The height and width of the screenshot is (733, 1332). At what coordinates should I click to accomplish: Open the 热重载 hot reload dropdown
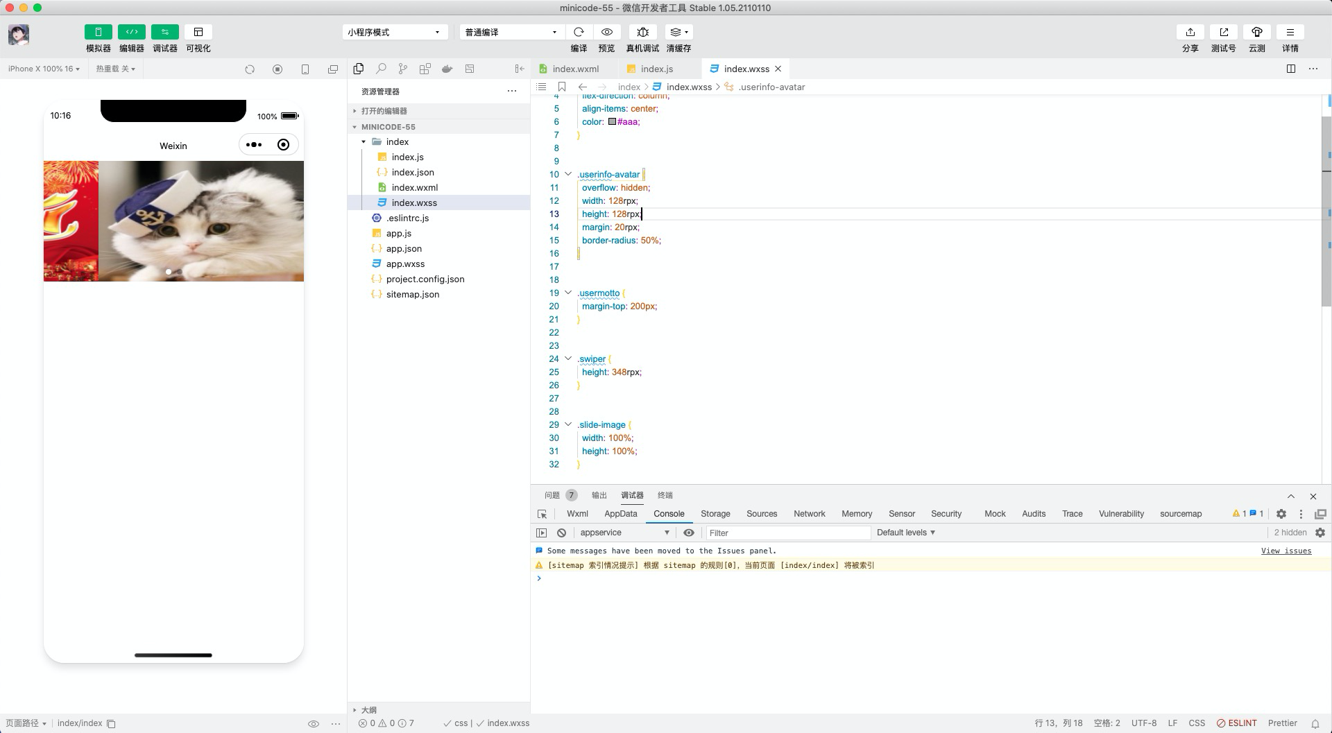coord(115,69)
